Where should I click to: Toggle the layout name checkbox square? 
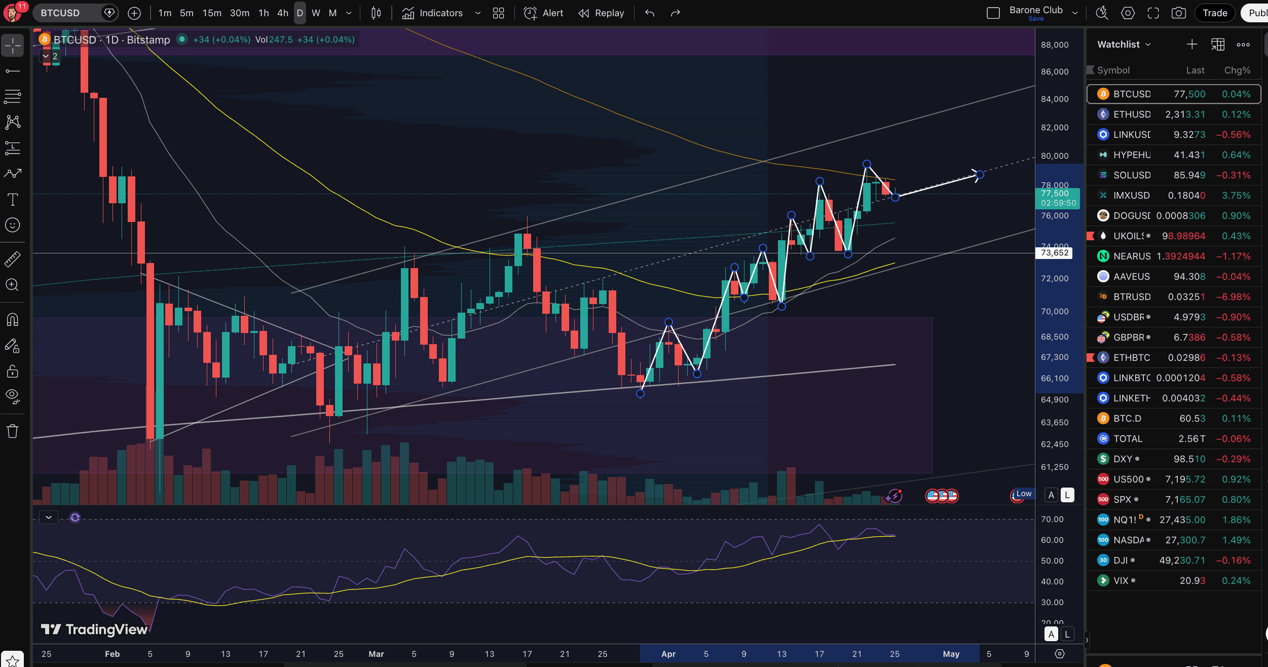[x=993, y=13]
